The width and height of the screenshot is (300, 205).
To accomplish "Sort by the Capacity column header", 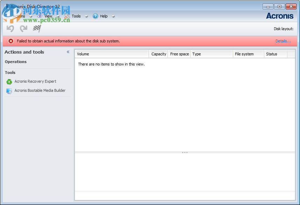I will pyautogui.click(x=158, y=54).
